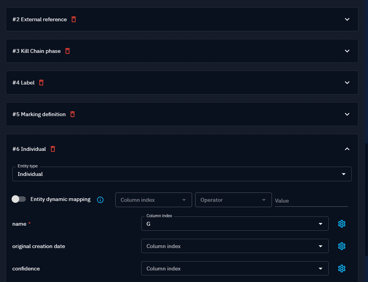Delete the #6 Individual representation
The image size is (368, 282).
tap(53, 149)
